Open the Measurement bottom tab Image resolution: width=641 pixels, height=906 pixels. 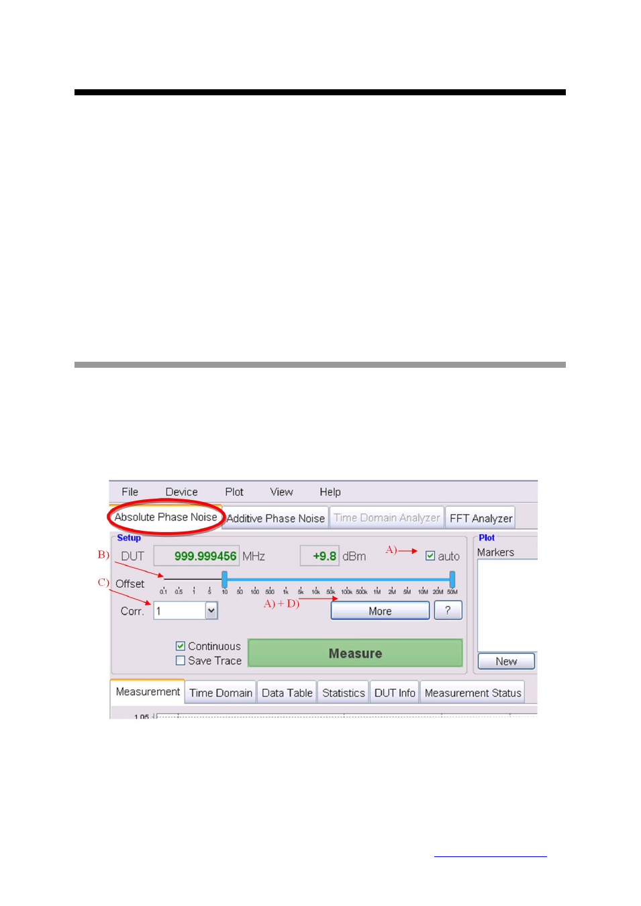coord(148,691)
